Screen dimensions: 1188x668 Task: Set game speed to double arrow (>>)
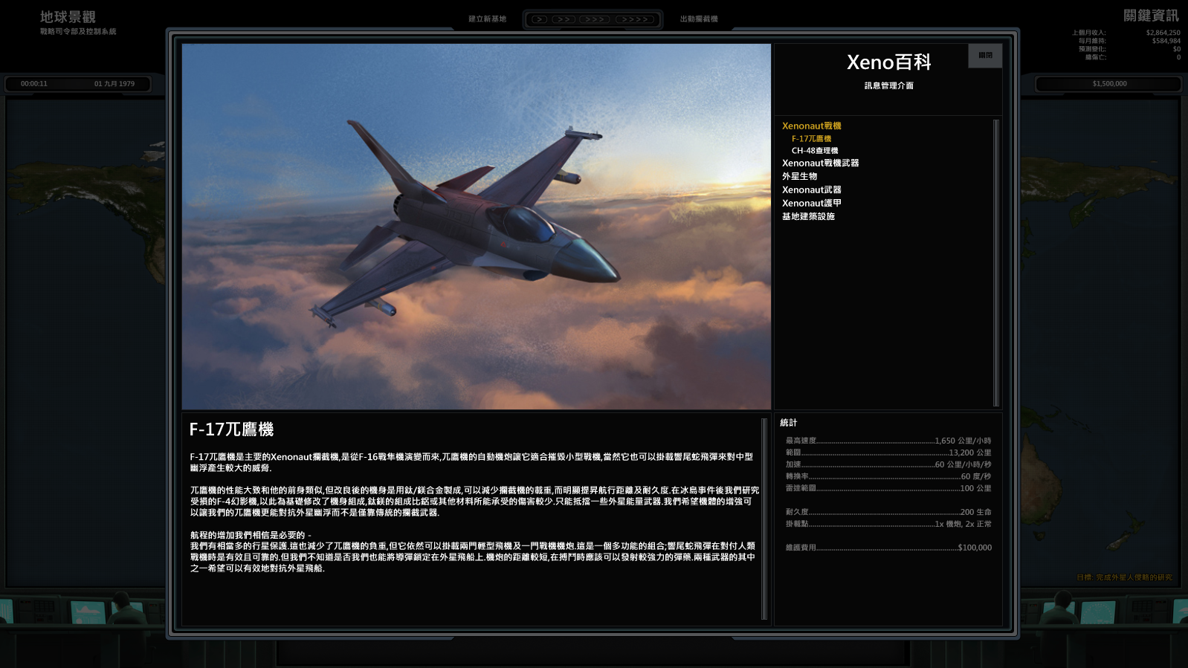pos(564,19)
